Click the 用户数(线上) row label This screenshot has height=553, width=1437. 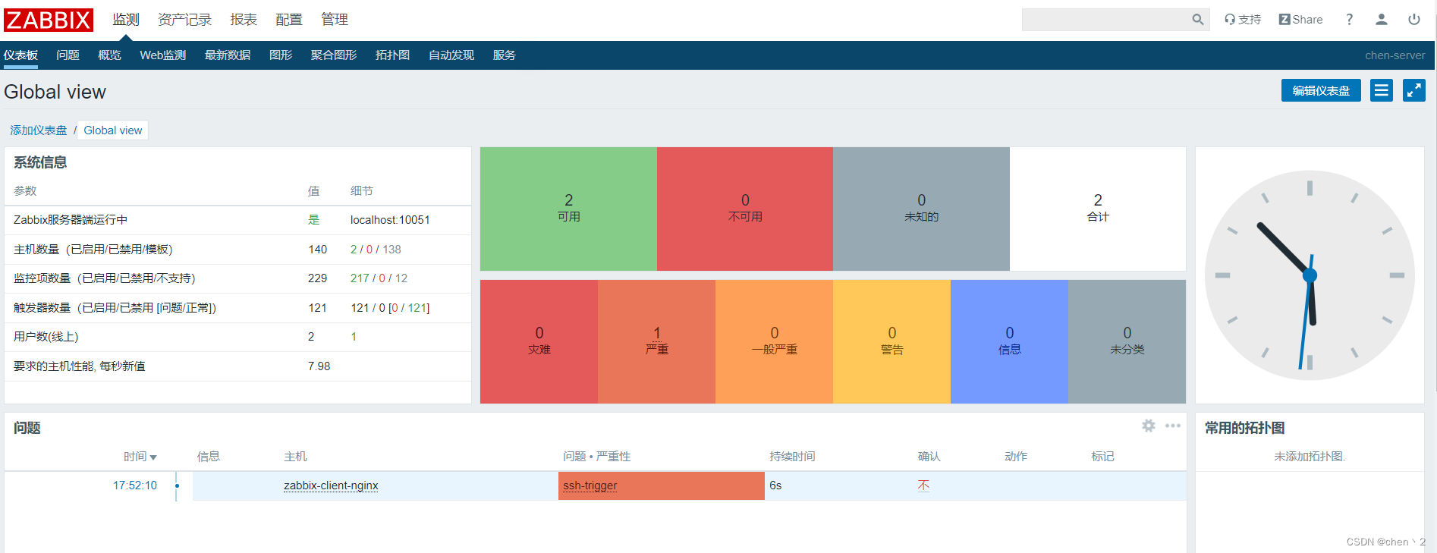(46, 337)
